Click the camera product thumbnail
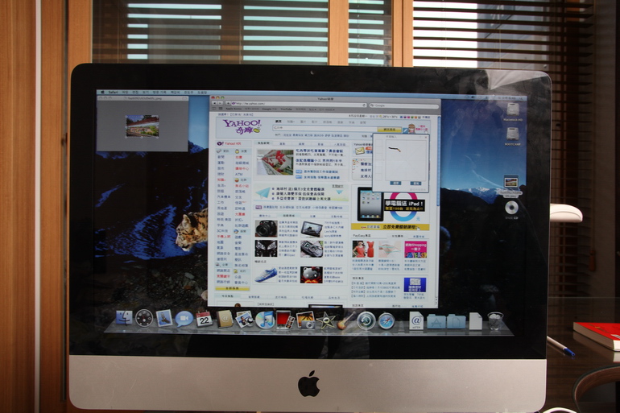620x413 pixels. tap(266, 229)
